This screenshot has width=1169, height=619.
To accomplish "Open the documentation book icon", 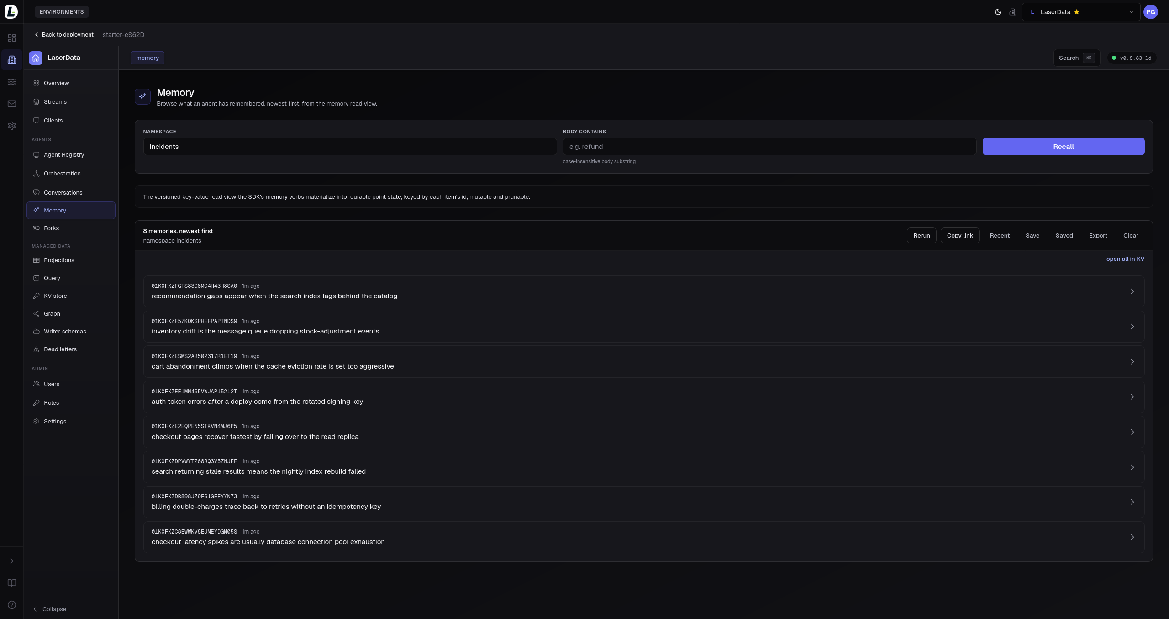I will click(x=12, y=583).
